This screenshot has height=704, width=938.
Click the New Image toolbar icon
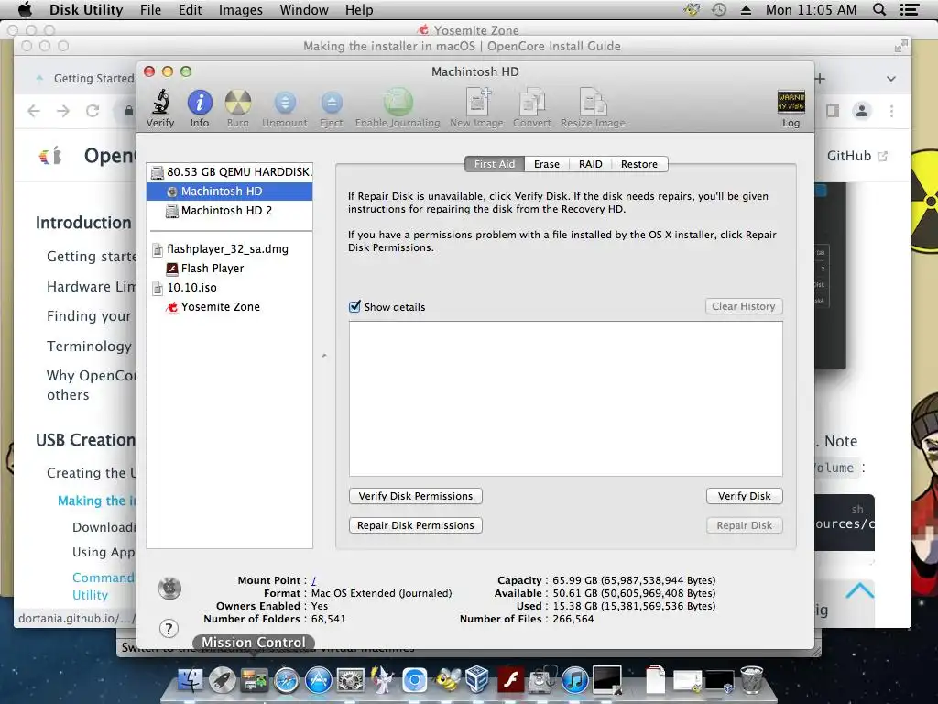(x=476, y=102)
